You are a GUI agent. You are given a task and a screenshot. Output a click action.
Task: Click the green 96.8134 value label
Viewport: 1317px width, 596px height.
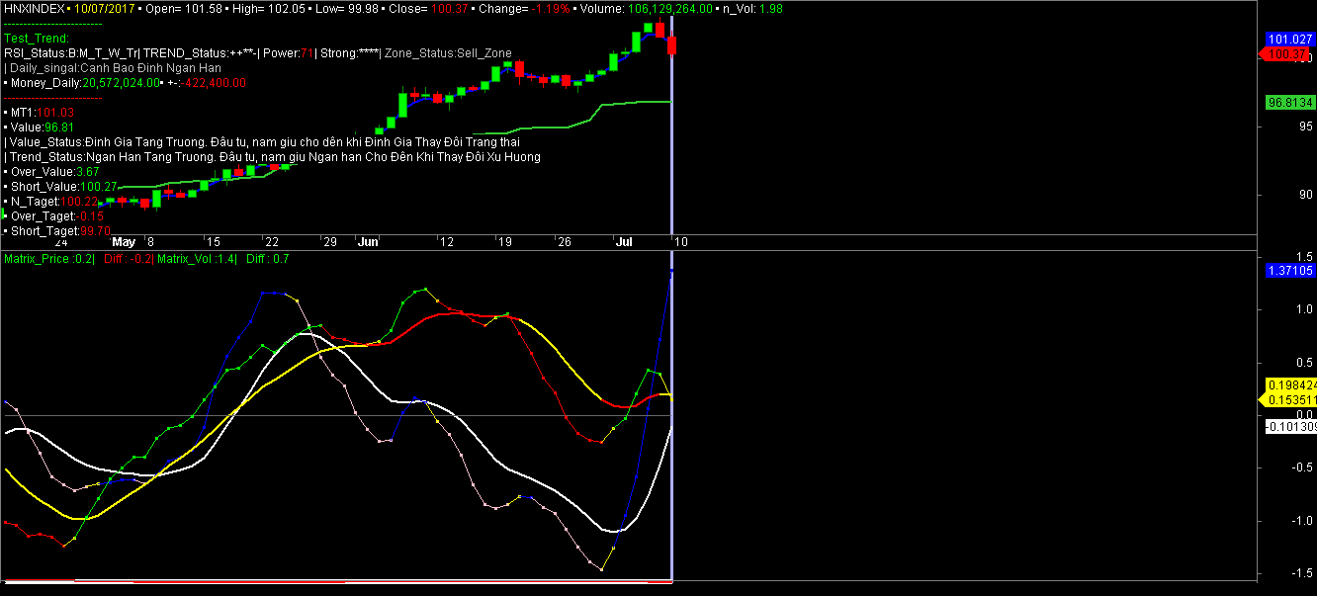(x=1290, y=102)
